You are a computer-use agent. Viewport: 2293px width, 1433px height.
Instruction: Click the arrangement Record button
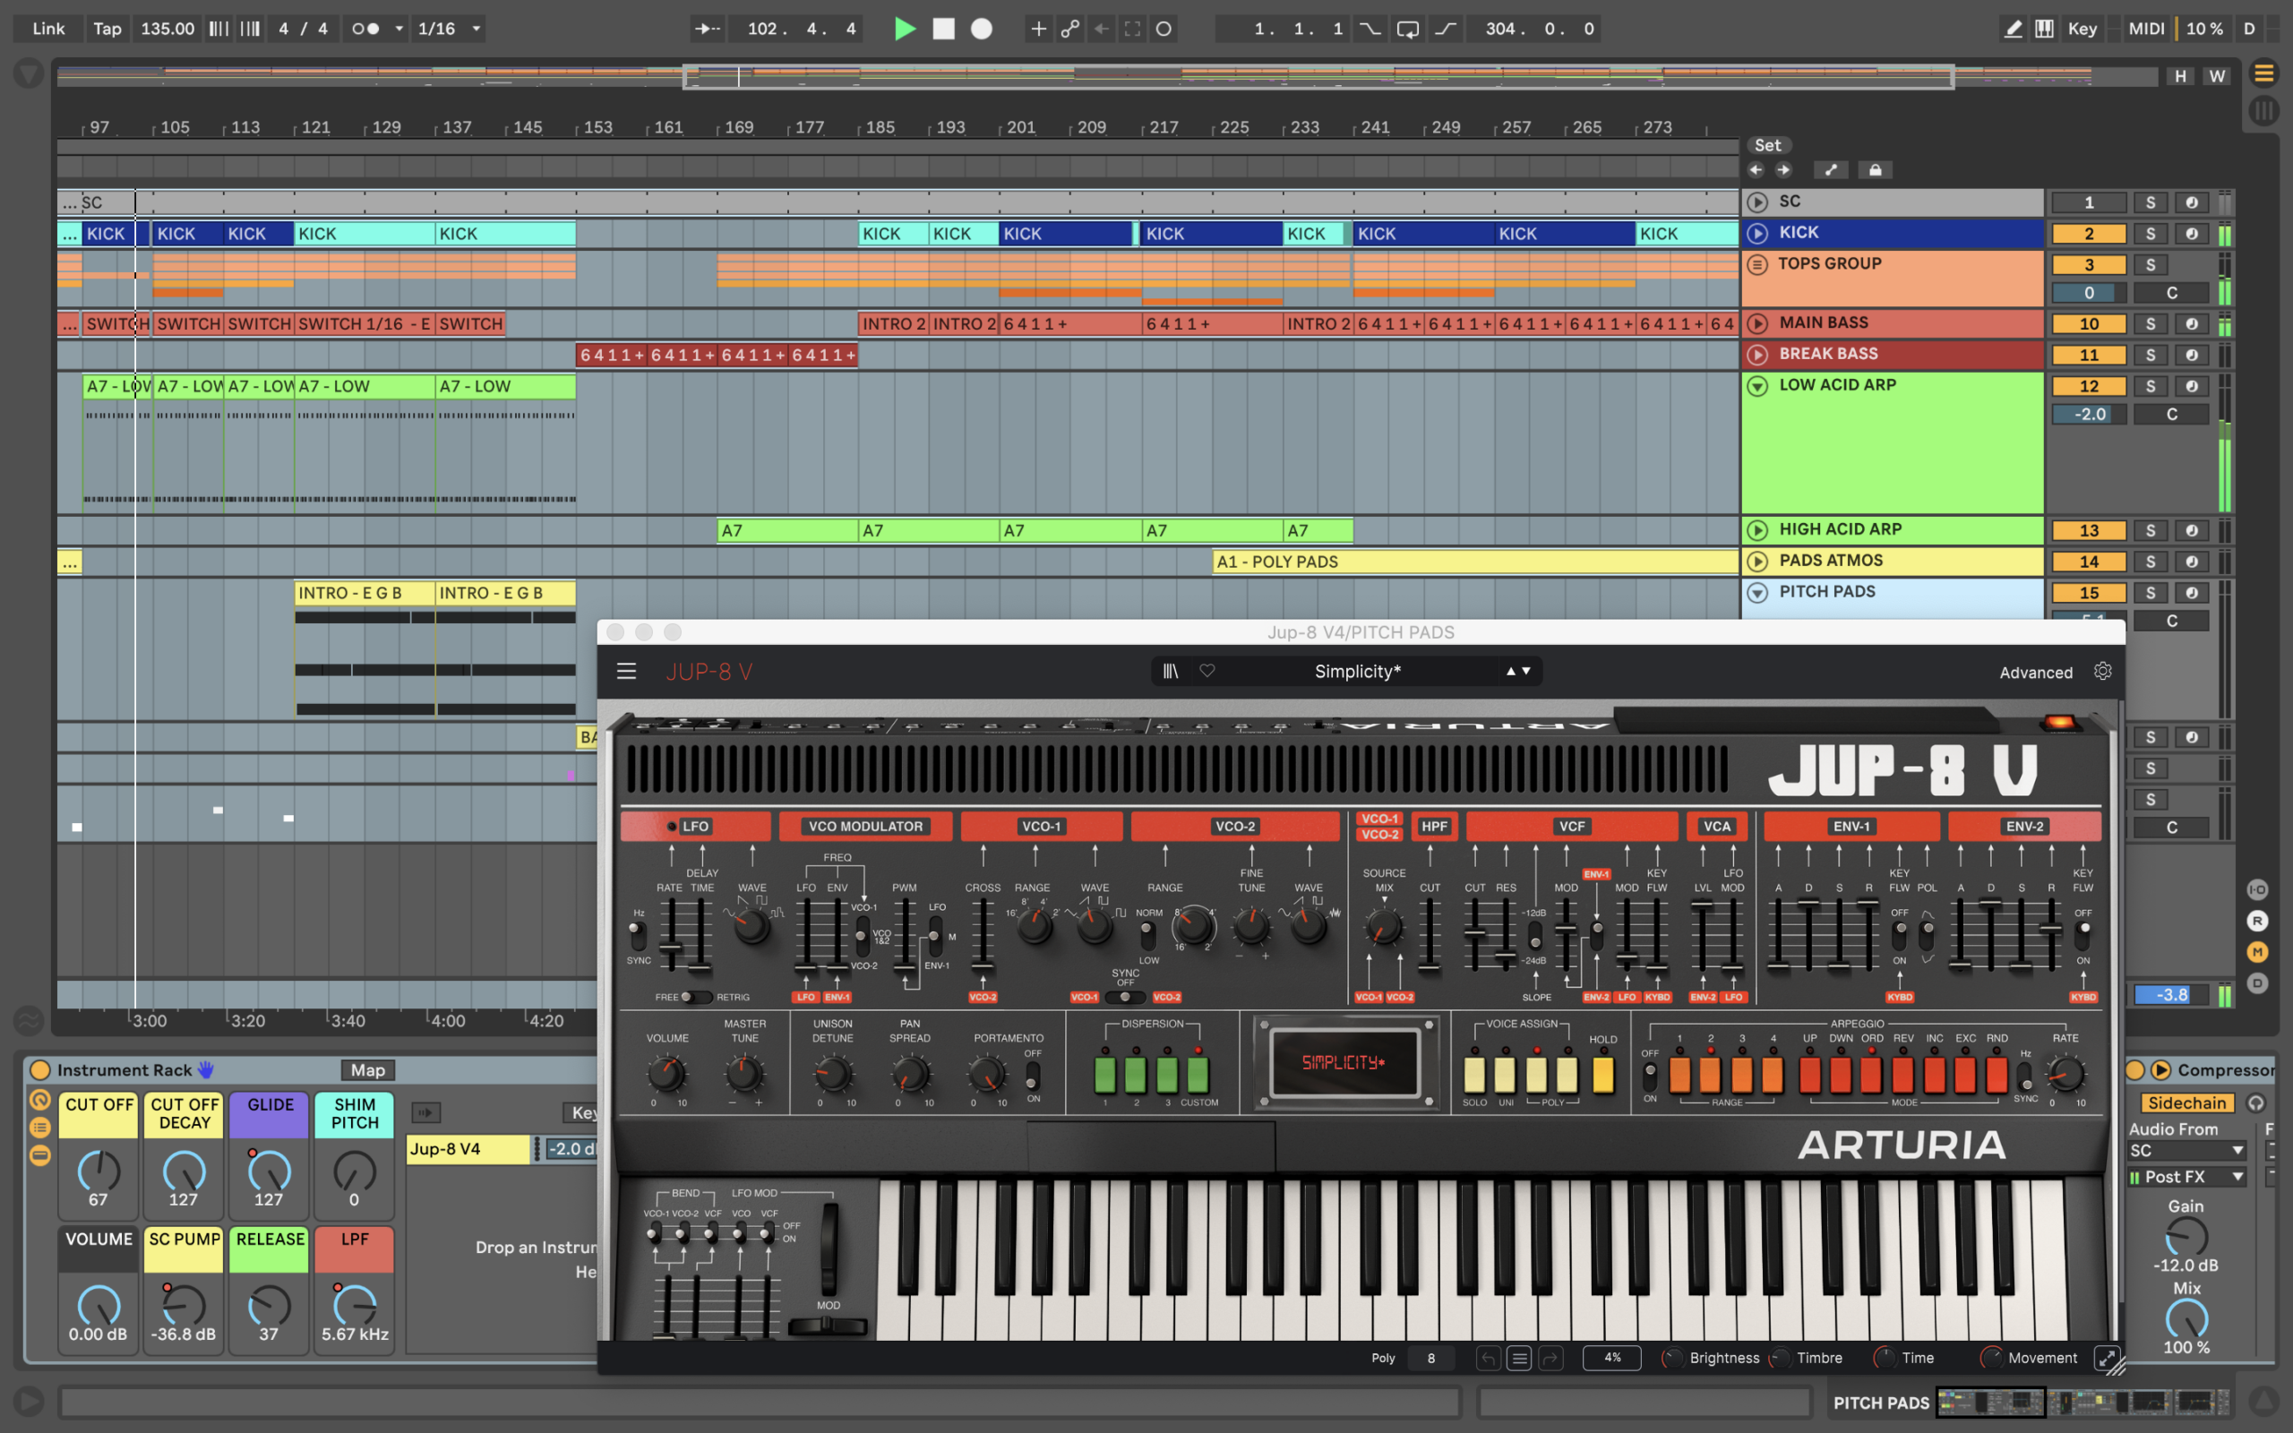click(x=982, y=29)
